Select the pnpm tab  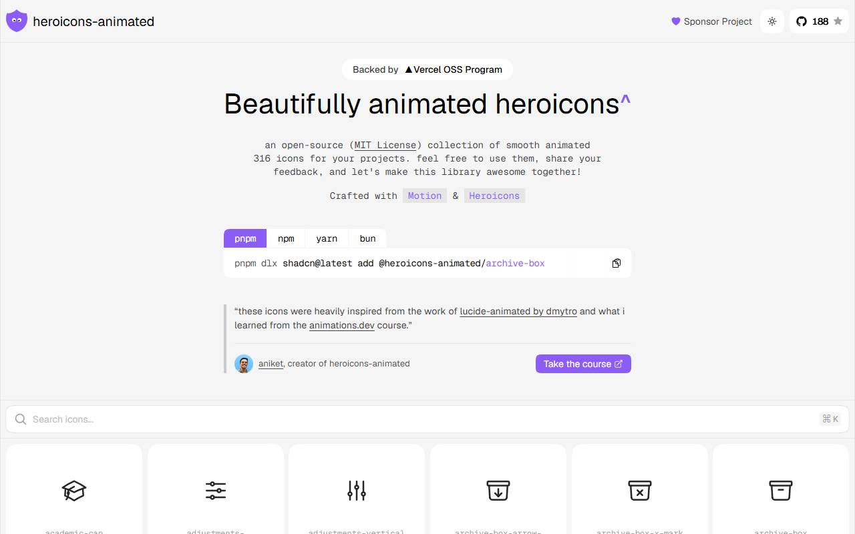[245, 238]
